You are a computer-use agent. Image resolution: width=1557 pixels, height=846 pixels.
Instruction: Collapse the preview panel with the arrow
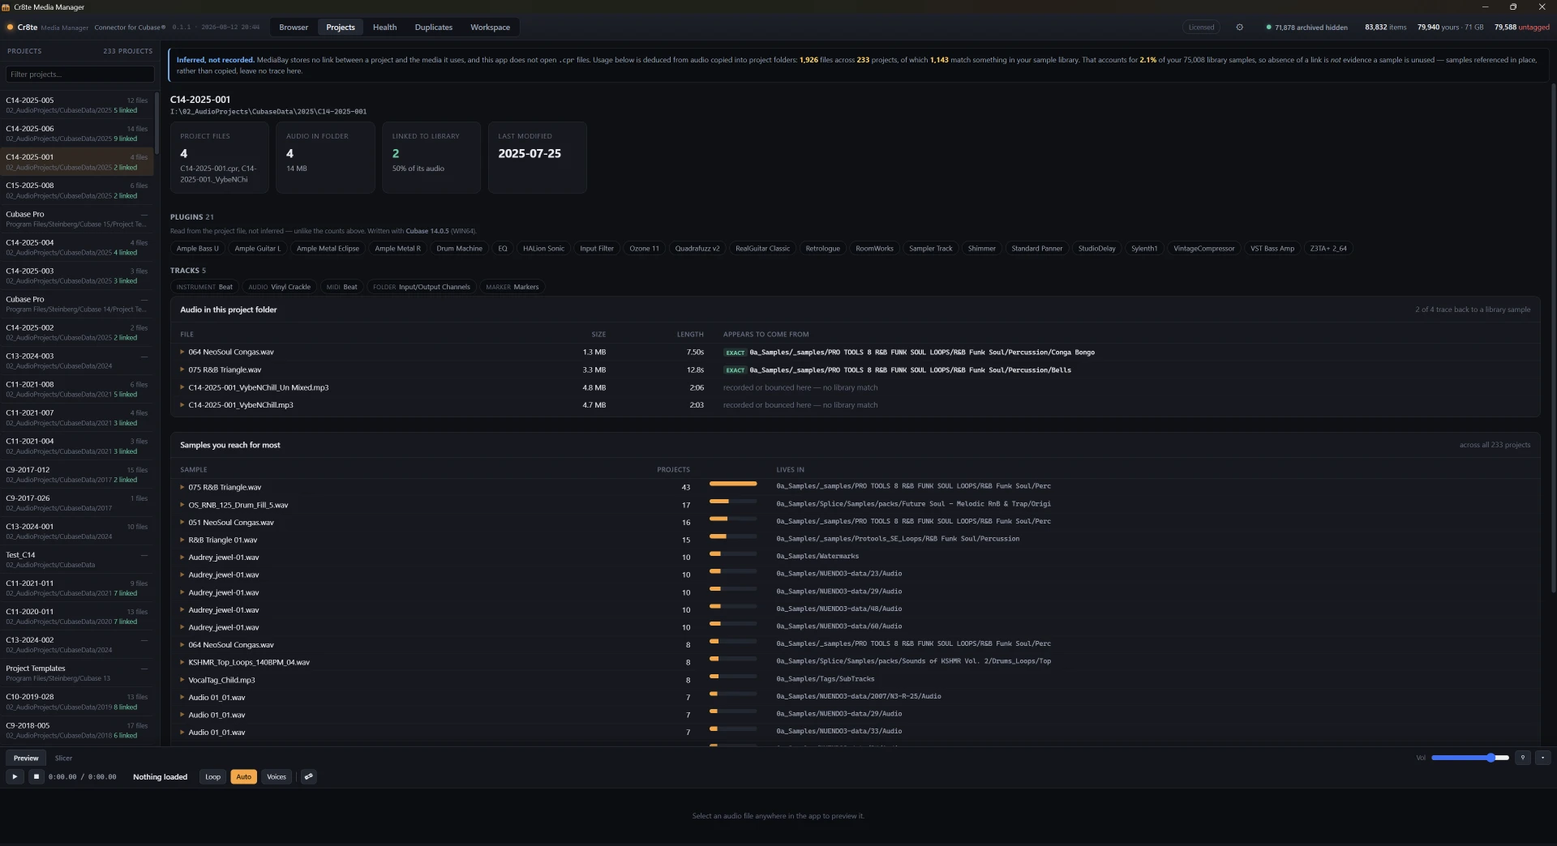(1543, 758)
